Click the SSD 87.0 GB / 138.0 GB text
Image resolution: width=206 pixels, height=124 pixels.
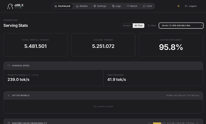[x=181, y=123]
